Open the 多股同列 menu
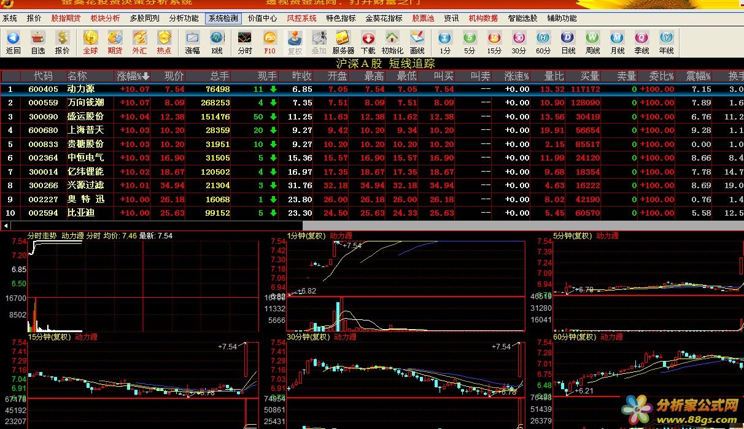This screenshot has height=429, width=744. (x=144, y=18)
